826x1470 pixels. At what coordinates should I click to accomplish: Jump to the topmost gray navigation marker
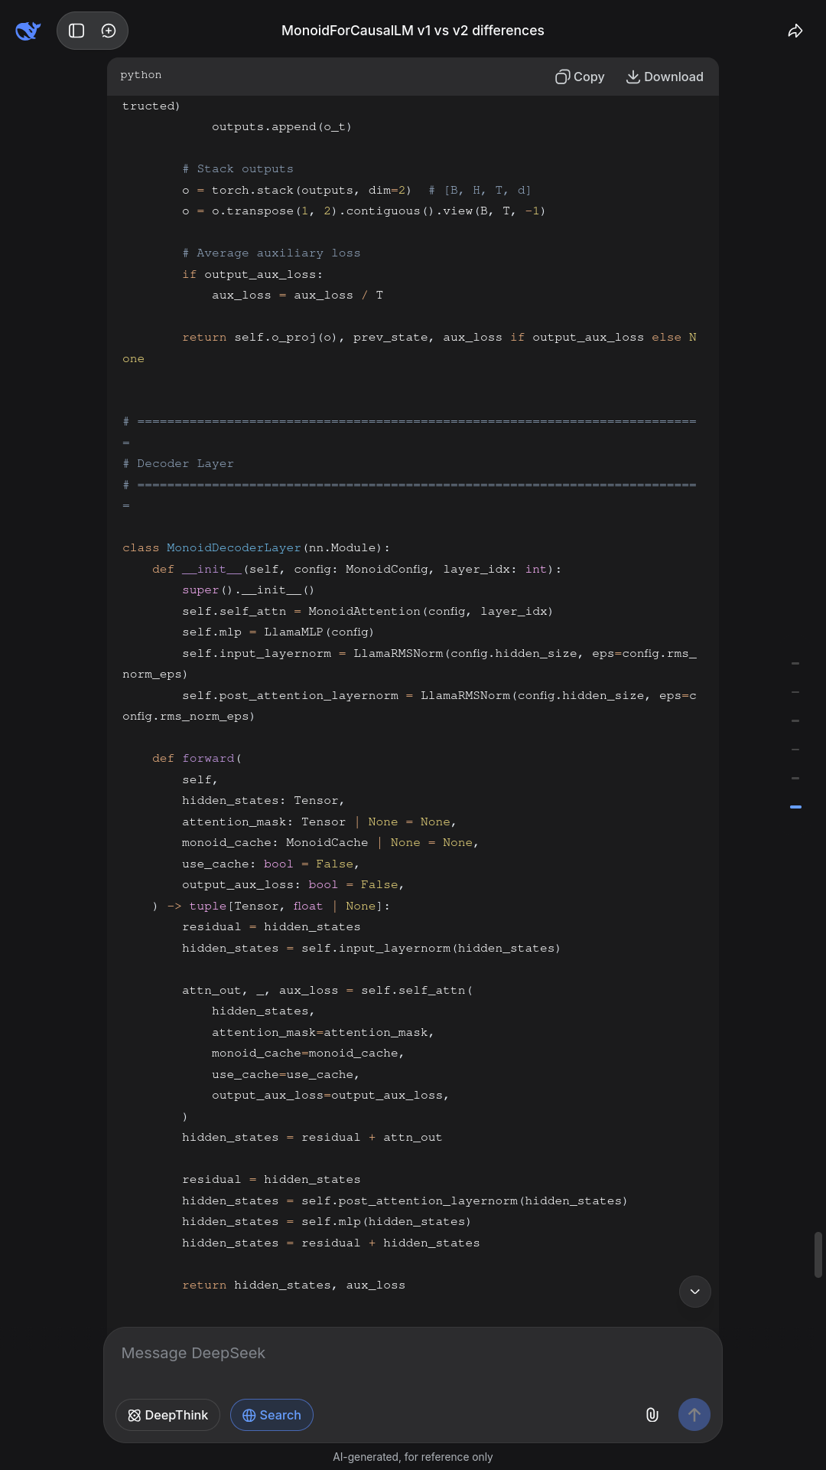click(795, 663)
